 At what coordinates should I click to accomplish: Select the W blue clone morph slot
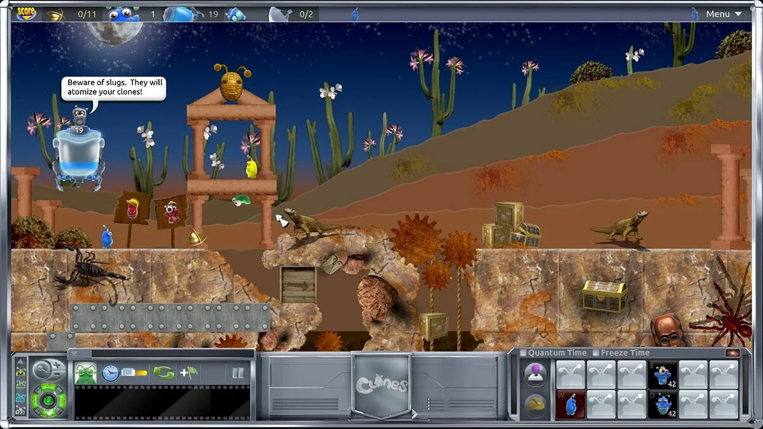tap(570, 405)
